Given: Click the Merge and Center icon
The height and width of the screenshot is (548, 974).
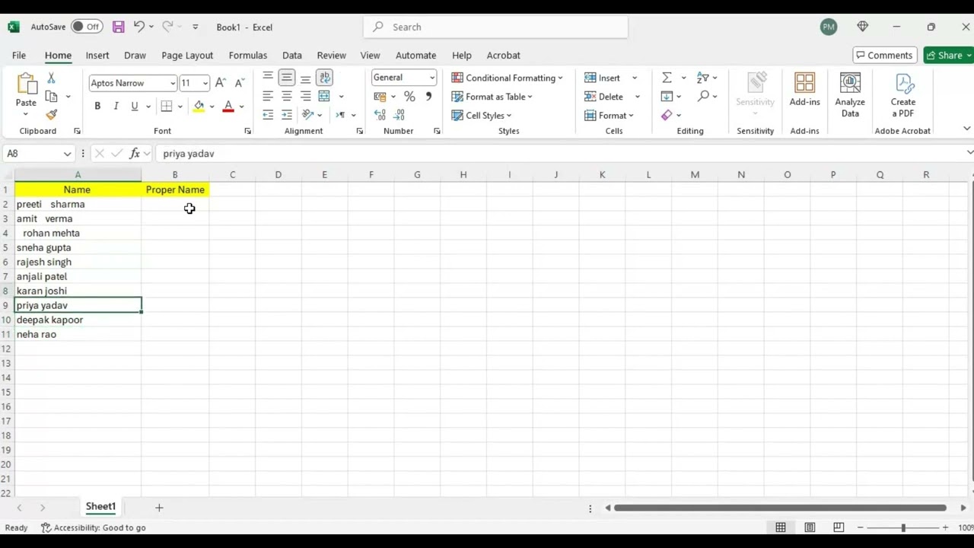Looking at the screenshot, I should tap(324, 97).
